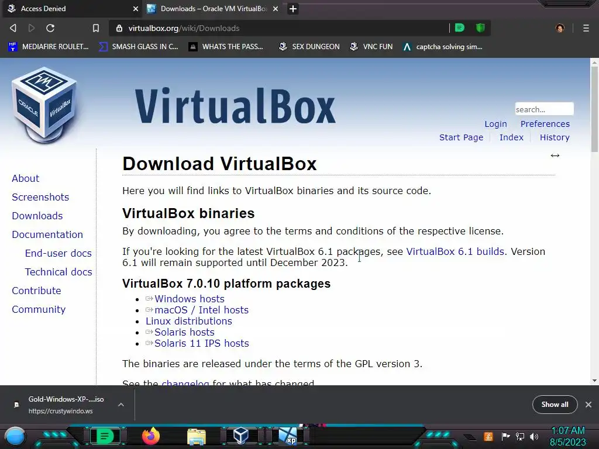Open VirtualBox from the taskbar
Viewport: 599px width, 449px height.
(x=242, y=436)
